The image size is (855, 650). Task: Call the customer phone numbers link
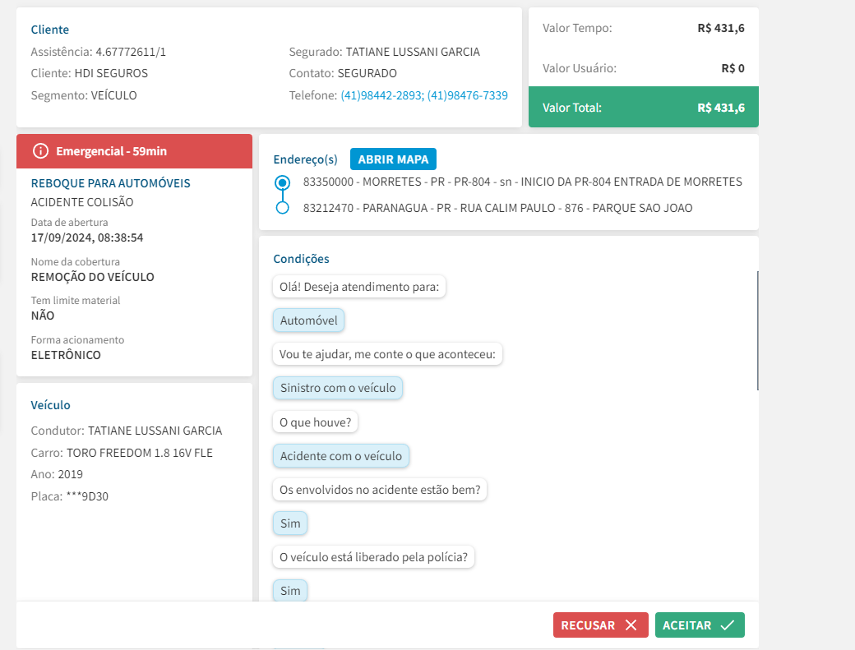[423, 95]
